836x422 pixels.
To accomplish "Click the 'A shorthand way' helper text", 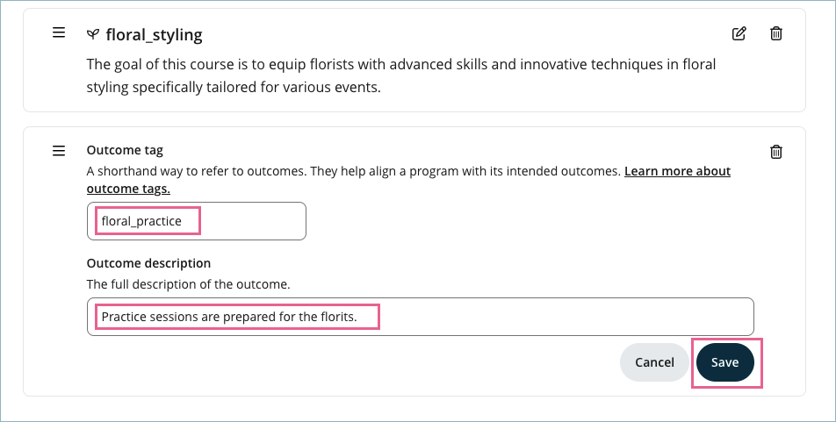I will [263, 171].
